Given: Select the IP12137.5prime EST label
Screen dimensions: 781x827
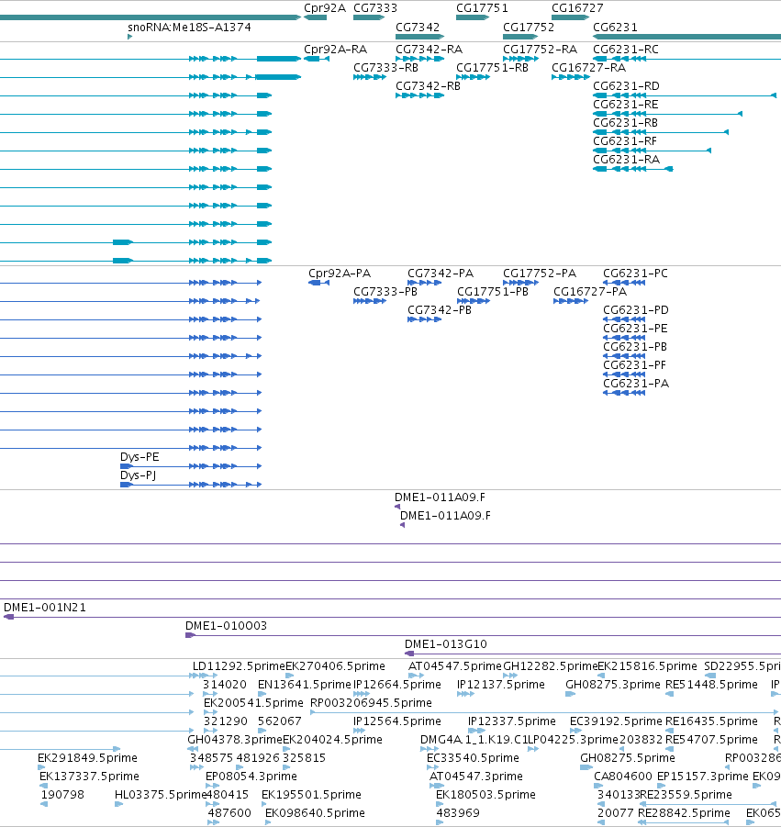Looking at the screenshot, I should coord(501,685).
